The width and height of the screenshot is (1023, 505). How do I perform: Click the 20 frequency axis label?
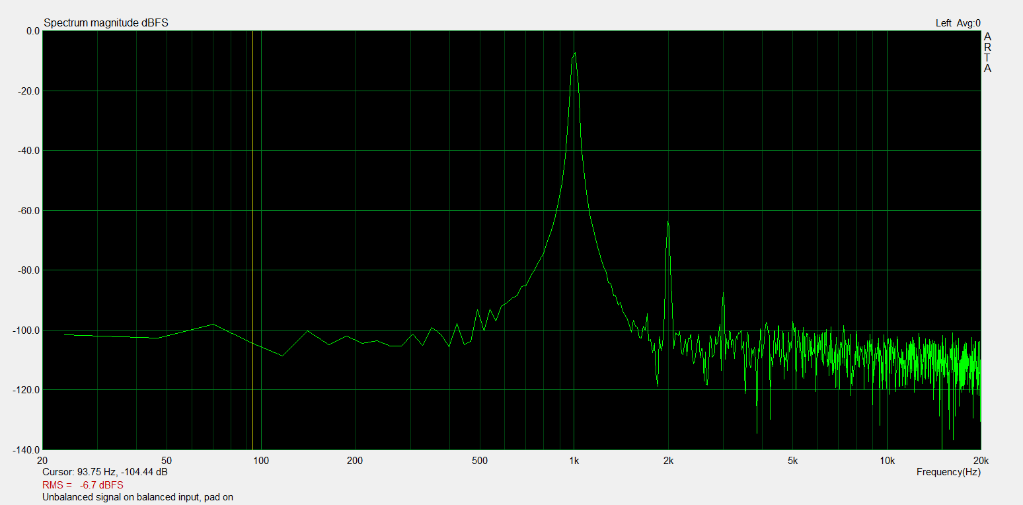(x=42, y=460)
